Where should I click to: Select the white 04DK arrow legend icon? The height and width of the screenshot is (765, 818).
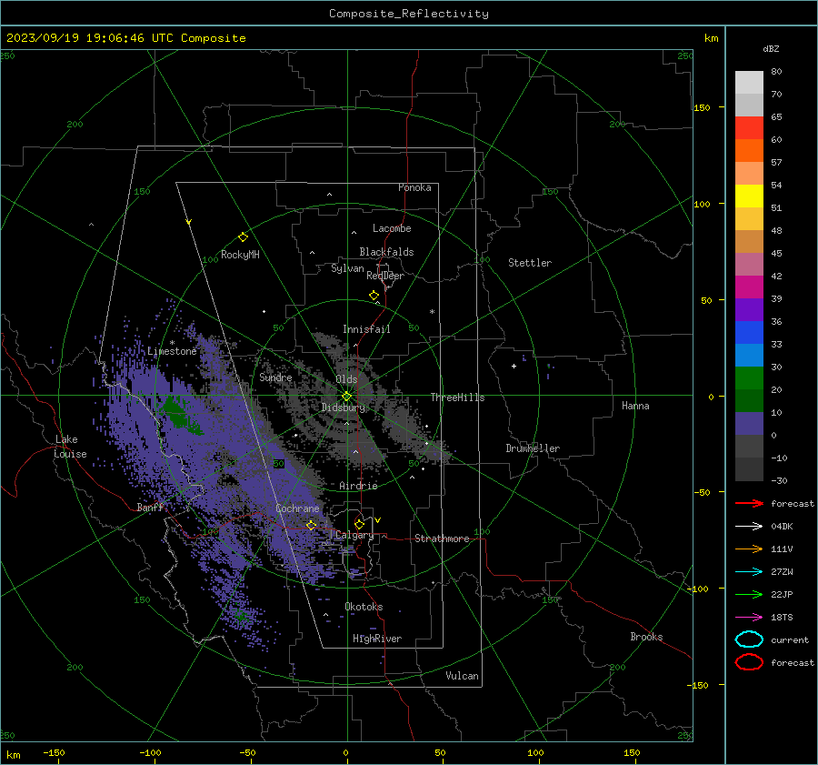pyautogui.click(x=749, y=526)
